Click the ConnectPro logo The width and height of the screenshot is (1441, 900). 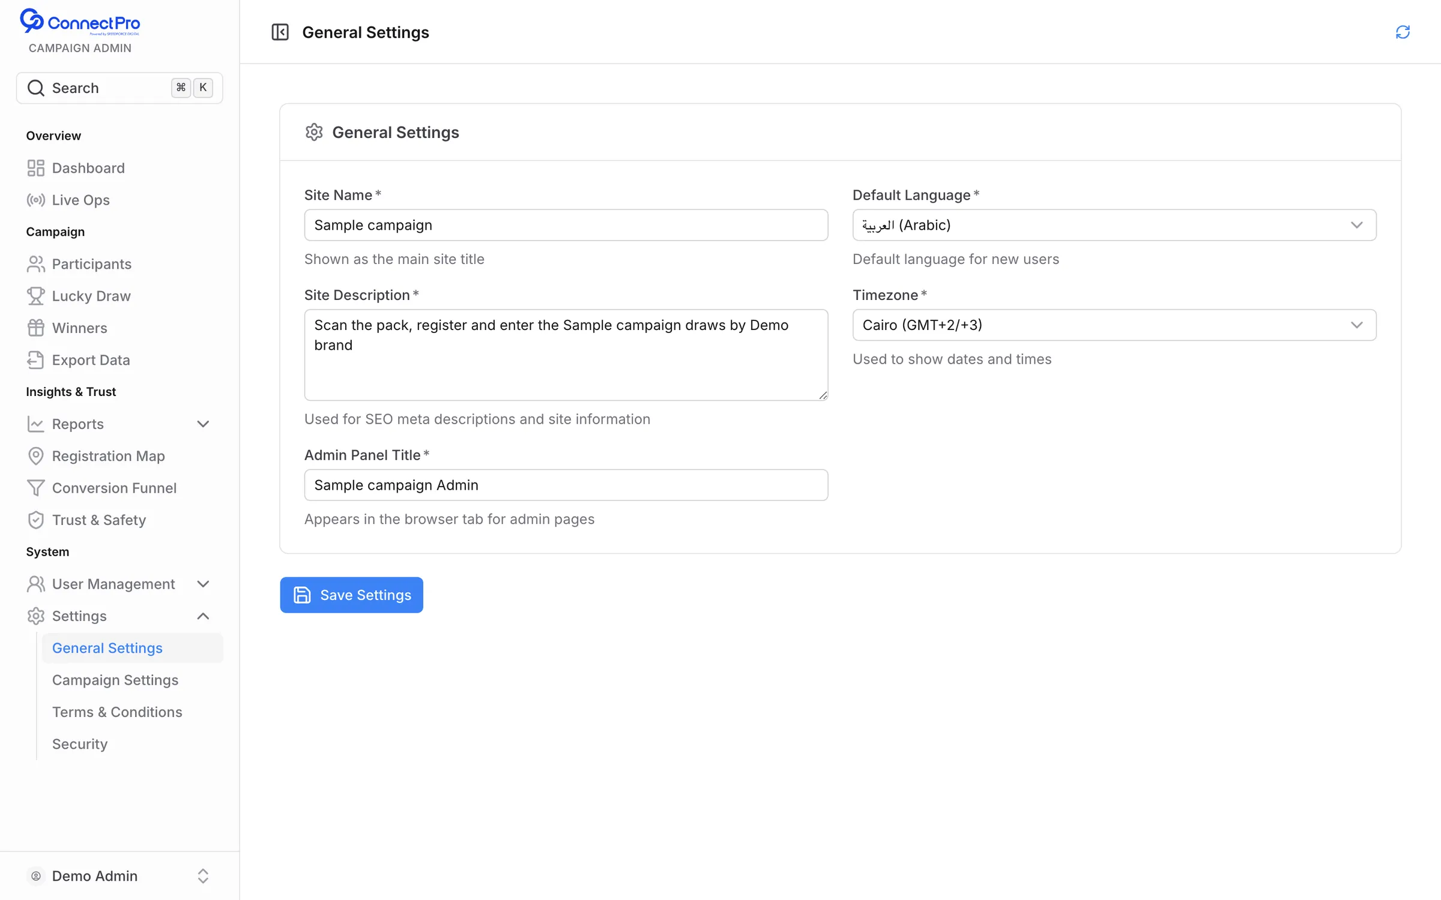coord(80,22)
